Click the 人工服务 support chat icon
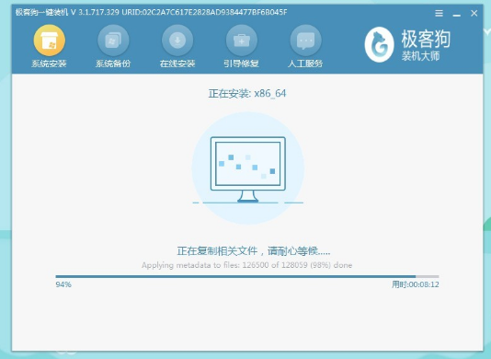Viewport: 491px width, 359px height. coord(305,41)
